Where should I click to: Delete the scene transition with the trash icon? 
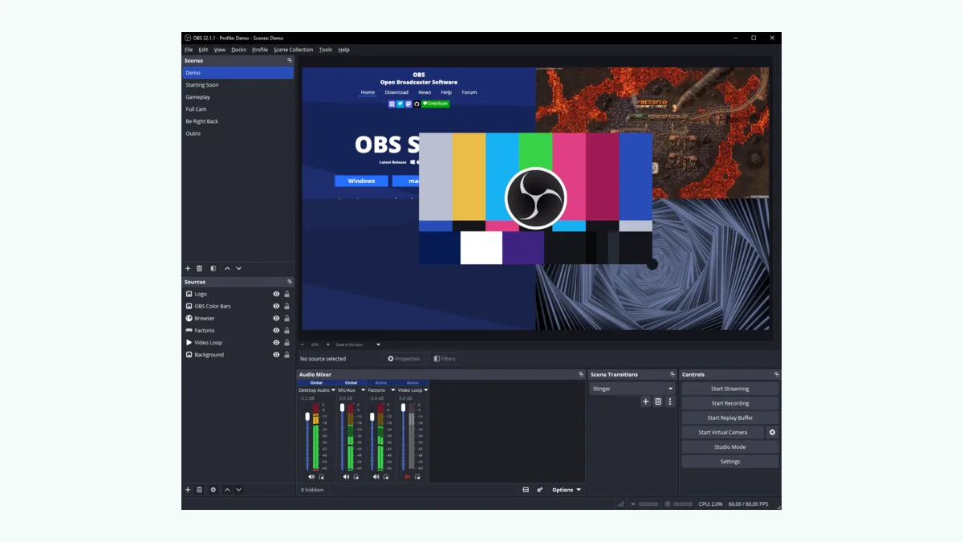click(x=658, y=401)
